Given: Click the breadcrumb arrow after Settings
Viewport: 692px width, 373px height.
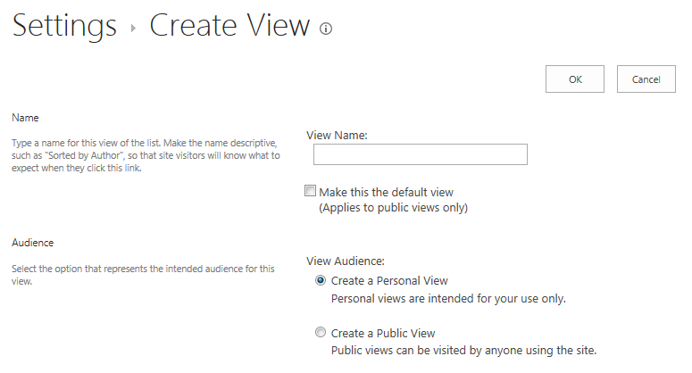Looking at the screenshot, I should coord(133,29).
